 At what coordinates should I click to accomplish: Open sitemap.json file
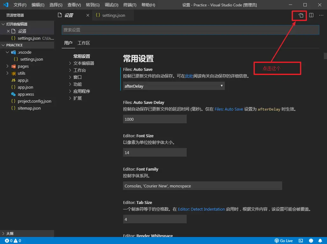[29, 108]
